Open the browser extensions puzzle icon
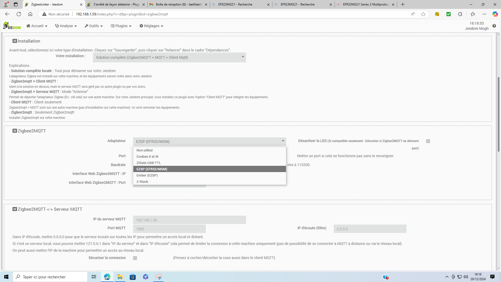501x282 pixels. pos(460,14)
